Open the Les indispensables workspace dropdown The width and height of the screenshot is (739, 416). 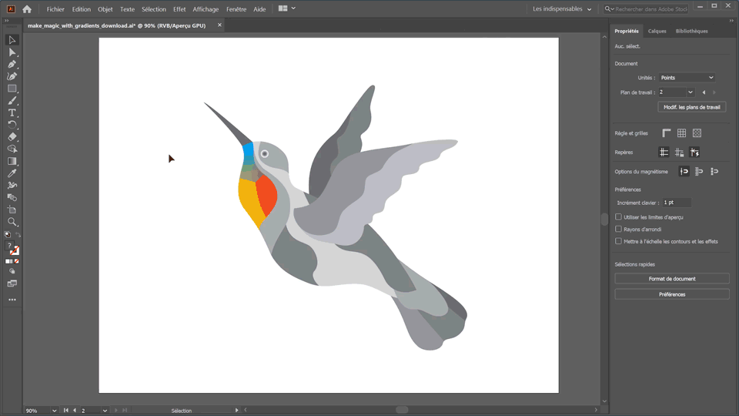point(562,9)
